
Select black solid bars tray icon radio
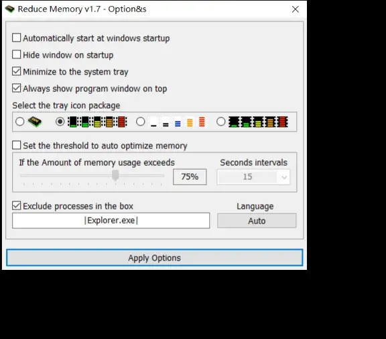coord(221,122)
